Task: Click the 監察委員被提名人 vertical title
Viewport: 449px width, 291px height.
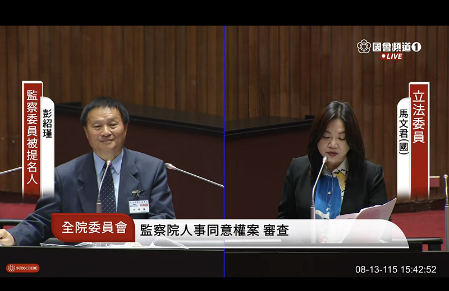Action: point(32,137)
